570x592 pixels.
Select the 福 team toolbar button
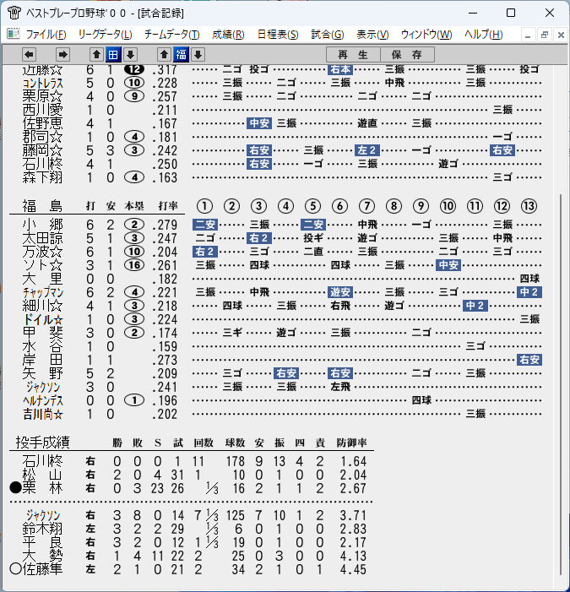[181, 55]
